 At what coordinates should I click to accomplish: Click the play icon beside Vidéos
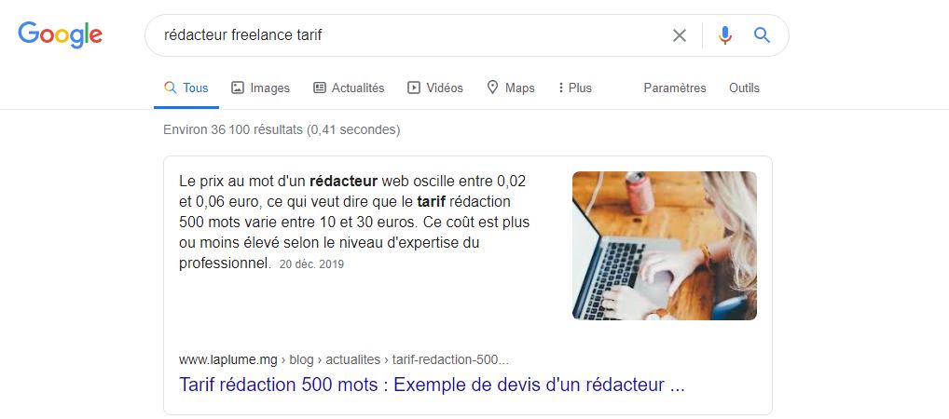413,88
